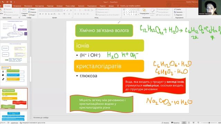The height and width of the screenshot is (124, 221).
Task: Click increase font size icon
Action: coord(65,10)
